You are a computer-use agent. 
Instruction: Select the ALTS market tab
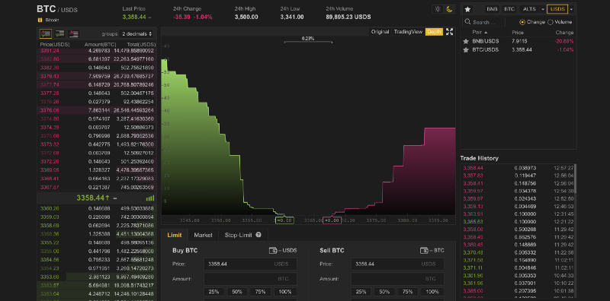coord(529,9)
